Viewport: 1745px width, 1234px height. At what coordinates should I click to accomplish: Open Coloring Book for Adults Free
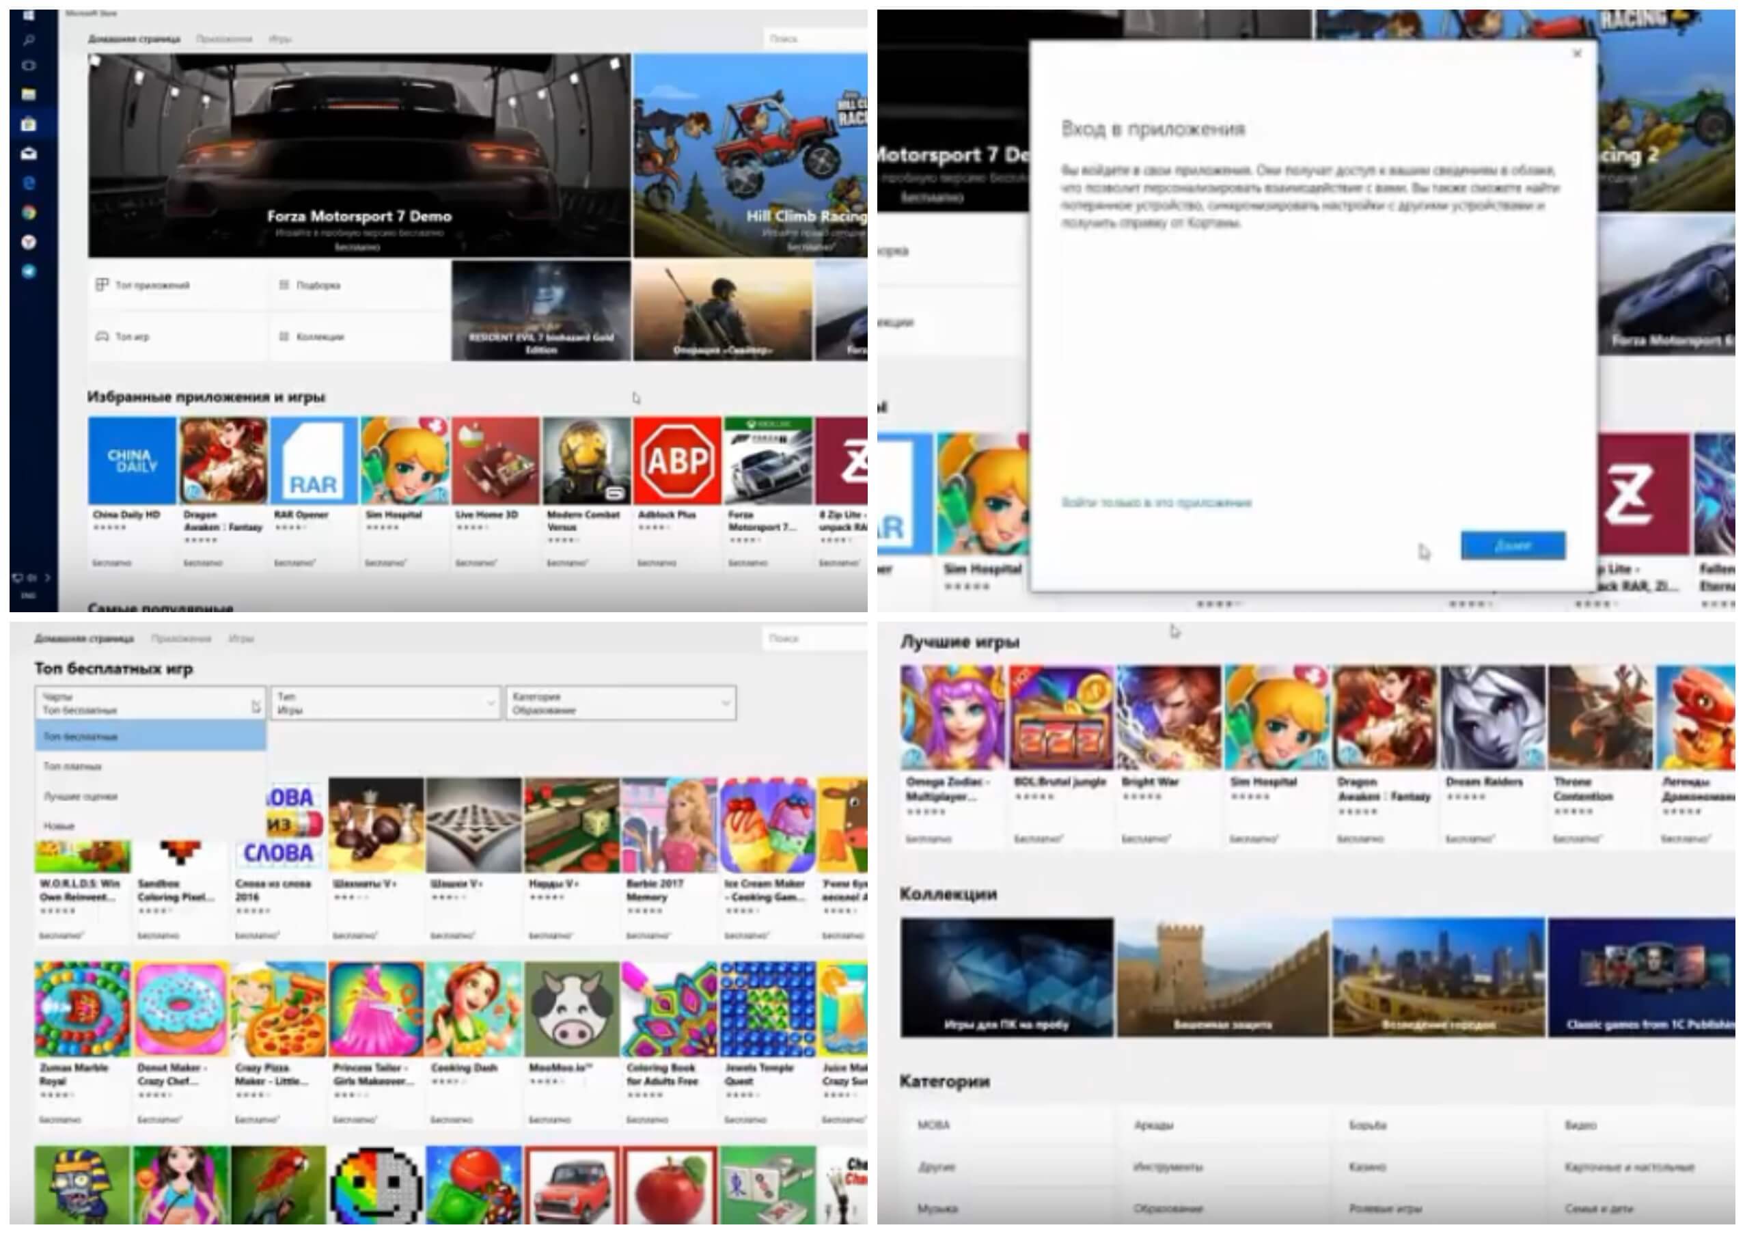coord(670,1044)
